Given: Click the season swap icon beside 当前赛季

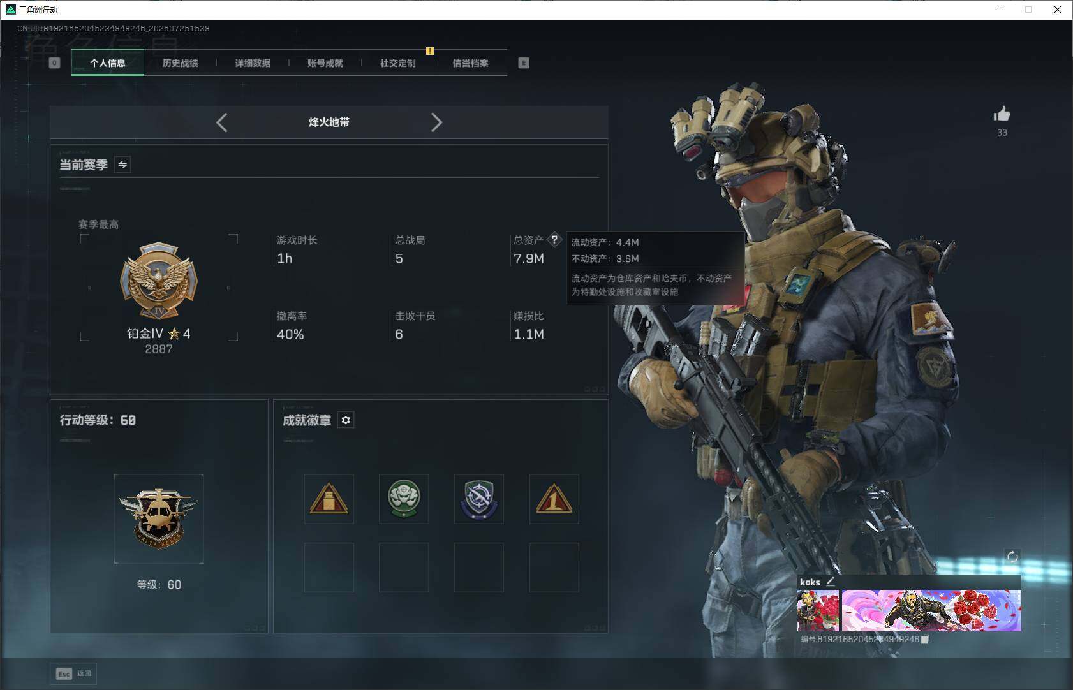Looking at the screenshot, I should tap(122, 165).
